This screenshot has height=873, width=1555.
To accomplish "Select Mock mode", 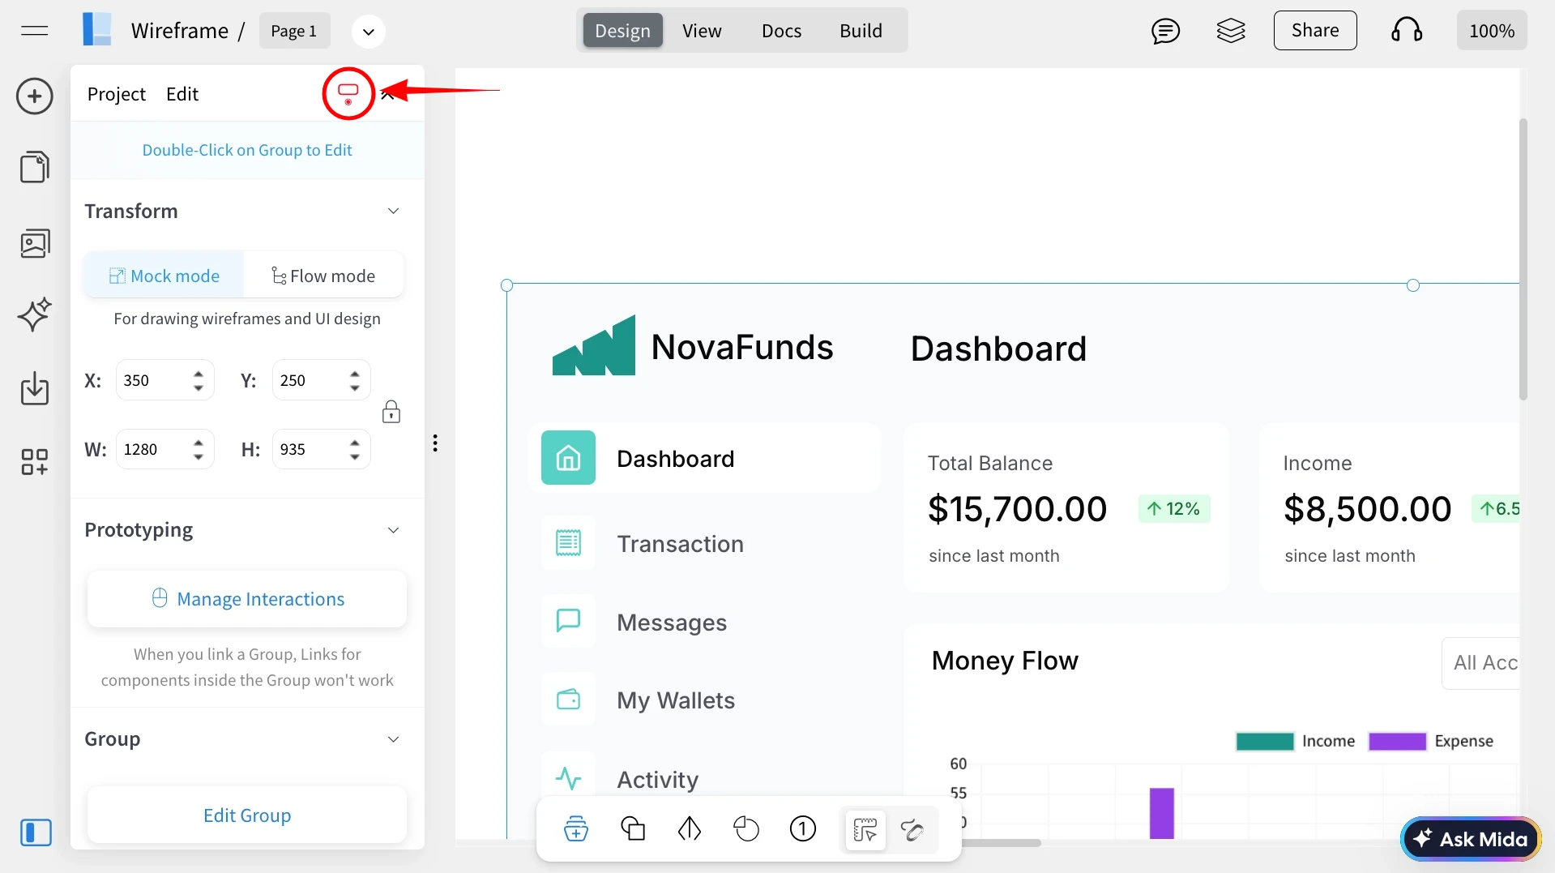I will tap(164, 276).
